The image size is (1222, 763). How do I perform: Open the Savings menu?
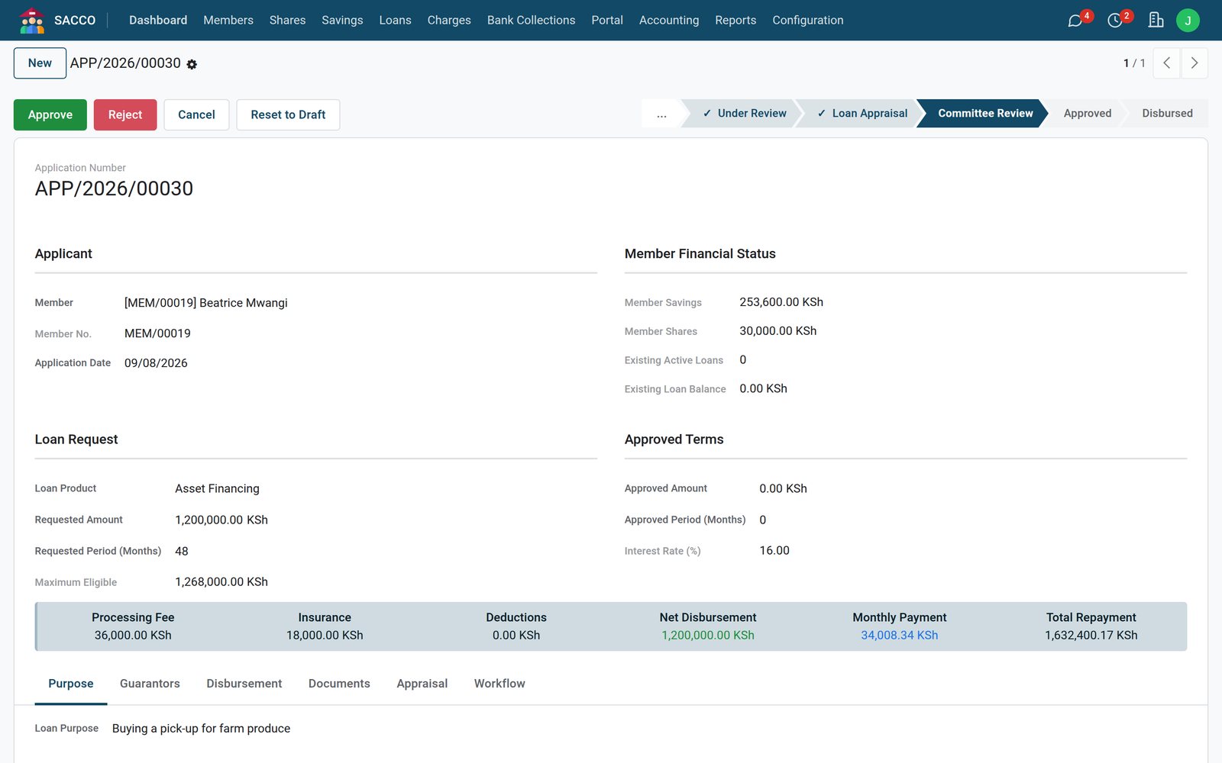[x=342, y=21]
